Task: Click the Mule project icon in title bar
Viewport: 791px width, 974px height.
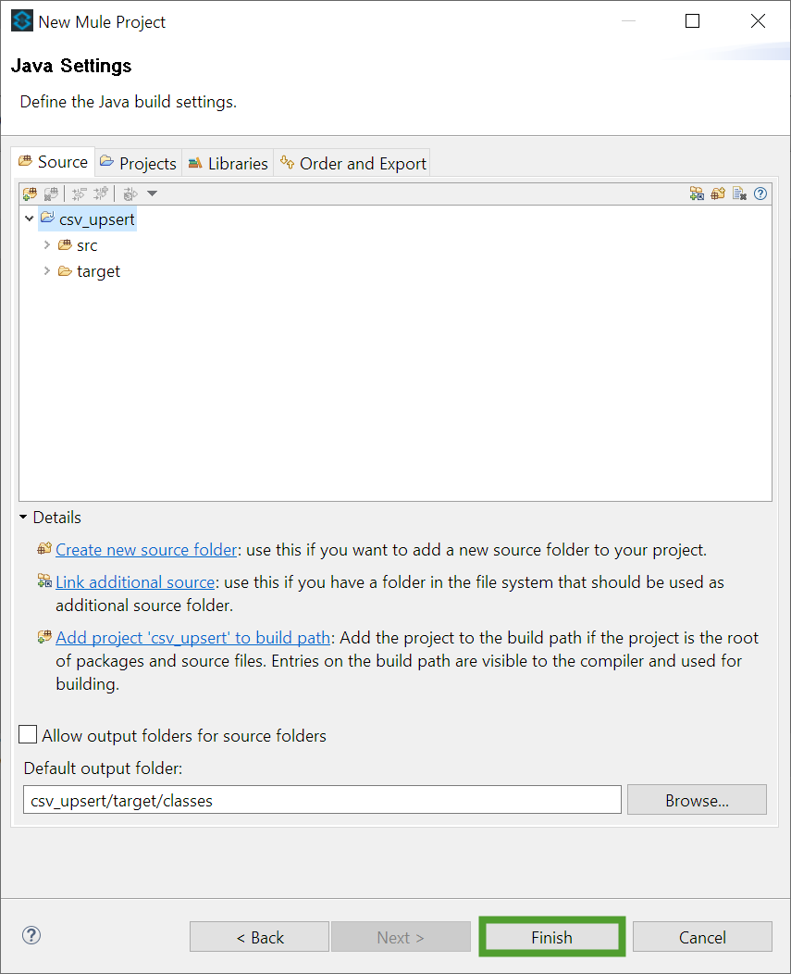Action: point(21,21)
